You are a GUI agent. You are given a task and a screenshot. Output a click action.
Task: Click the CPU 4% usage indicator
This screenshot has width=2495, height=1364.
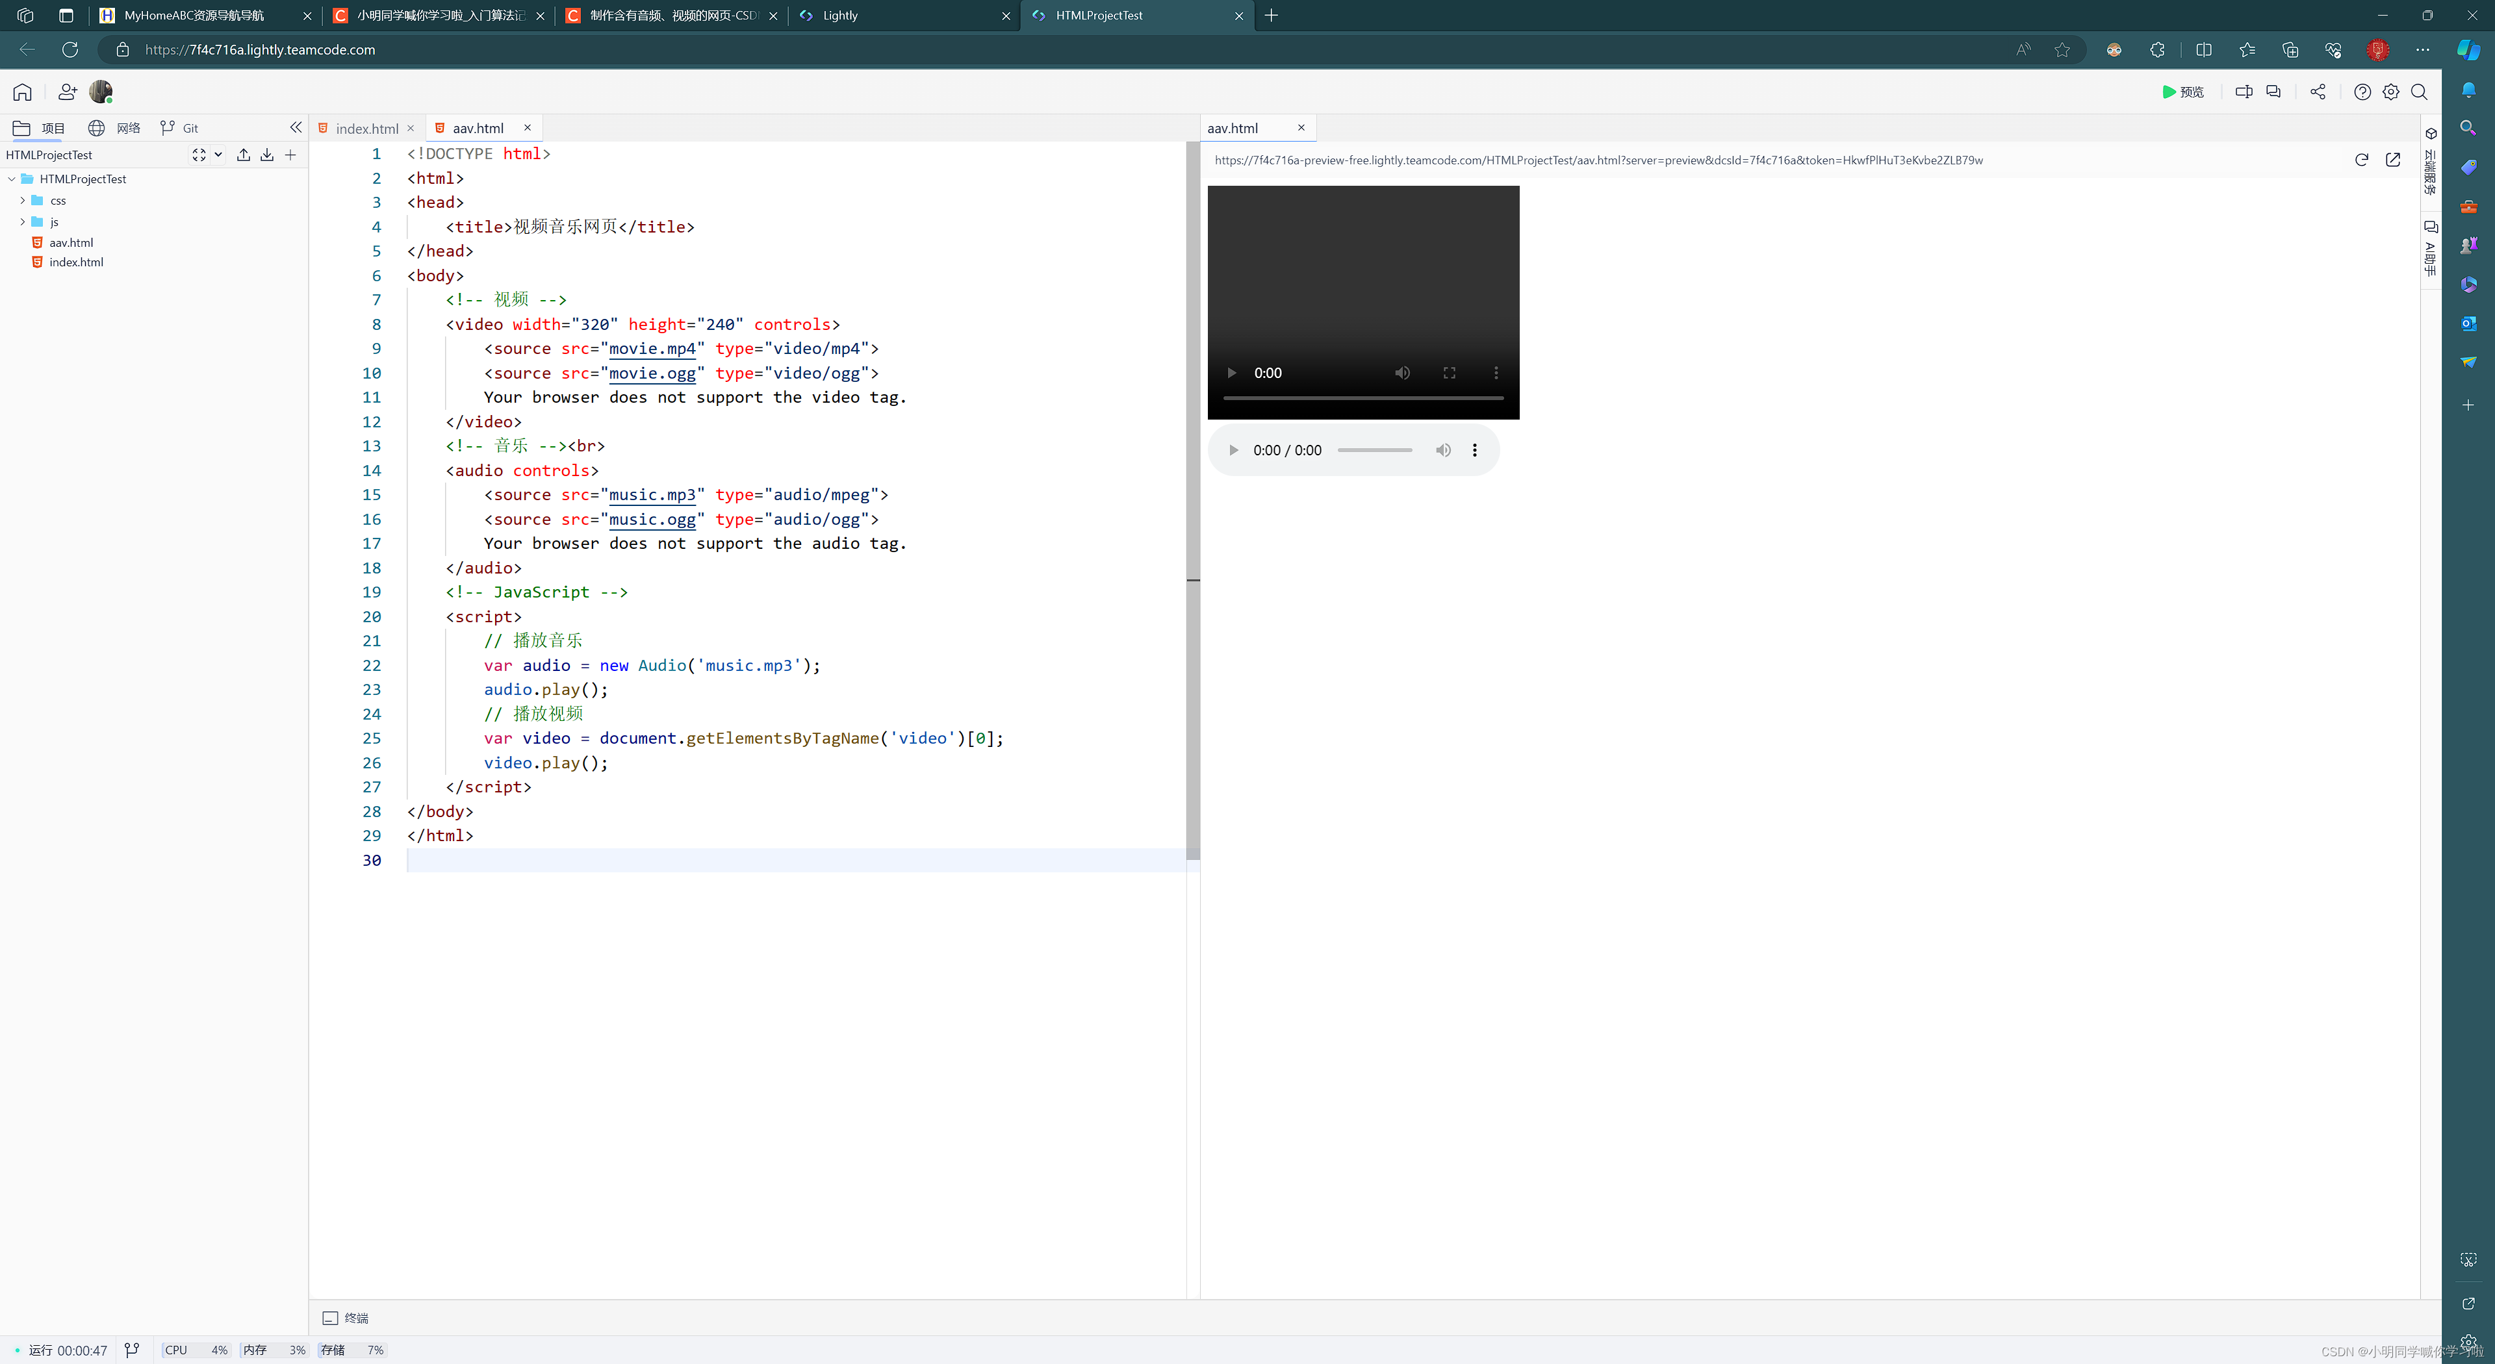196,1350
